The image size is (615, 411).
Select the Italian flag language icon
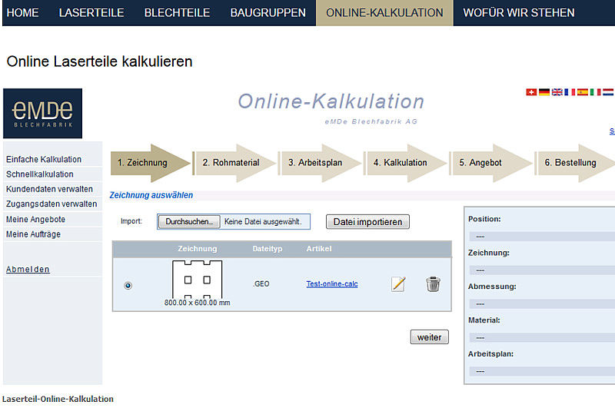pyautogui.click(x=595, y=92)
